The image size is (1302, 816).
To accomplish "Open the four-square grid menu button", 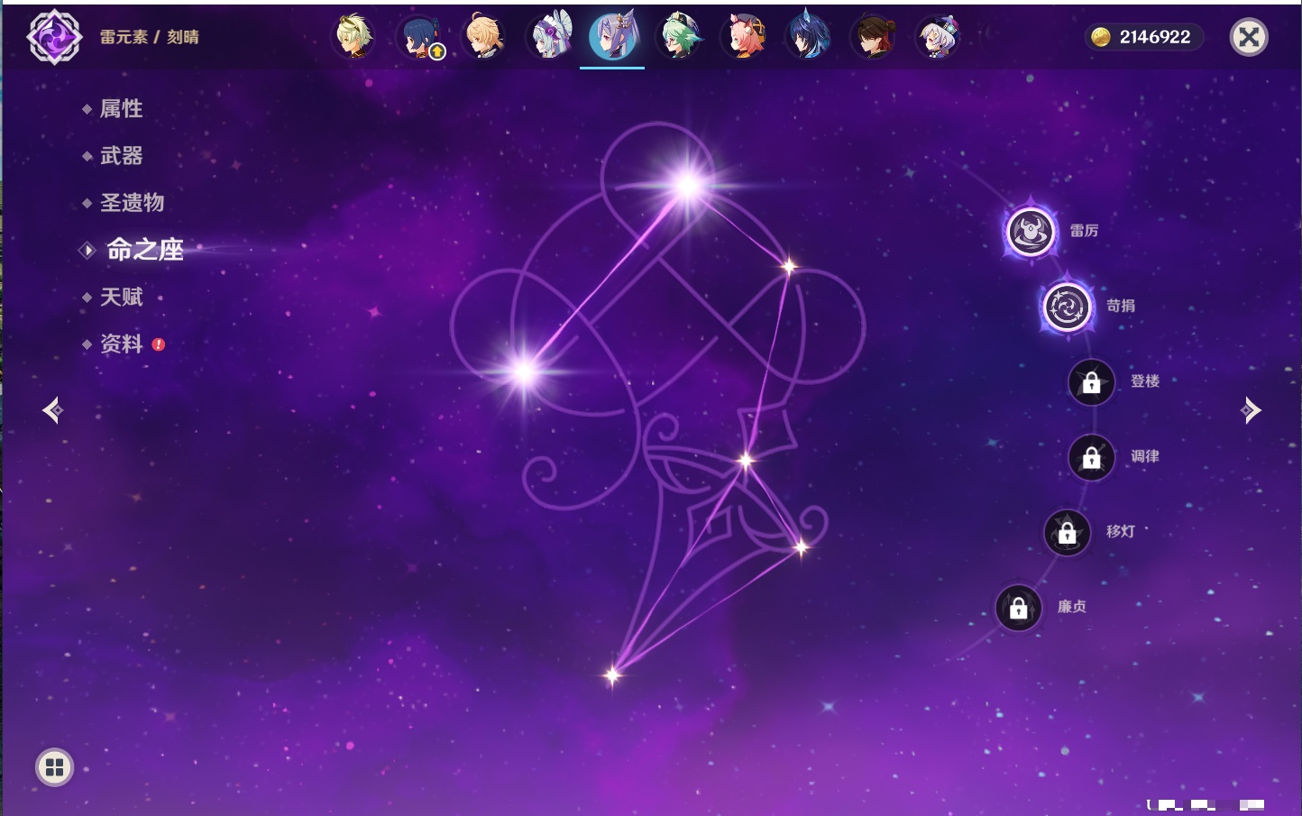I will [54, 767].
